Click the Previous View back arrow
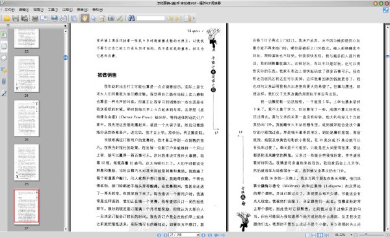The width and height of the screenshot is (390, 238). (216, 235)
